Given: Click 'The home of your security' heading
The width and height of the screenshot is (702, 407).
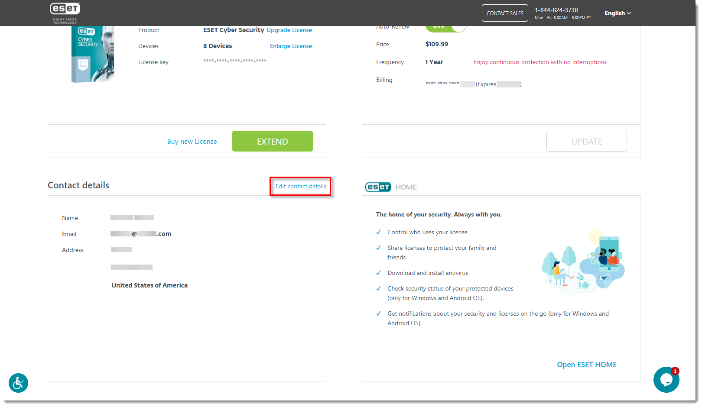Looking at the screenshot, I should pos(439,214).
